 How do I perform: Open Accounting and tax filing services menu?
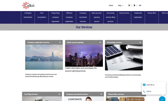[x=111, y=17]
